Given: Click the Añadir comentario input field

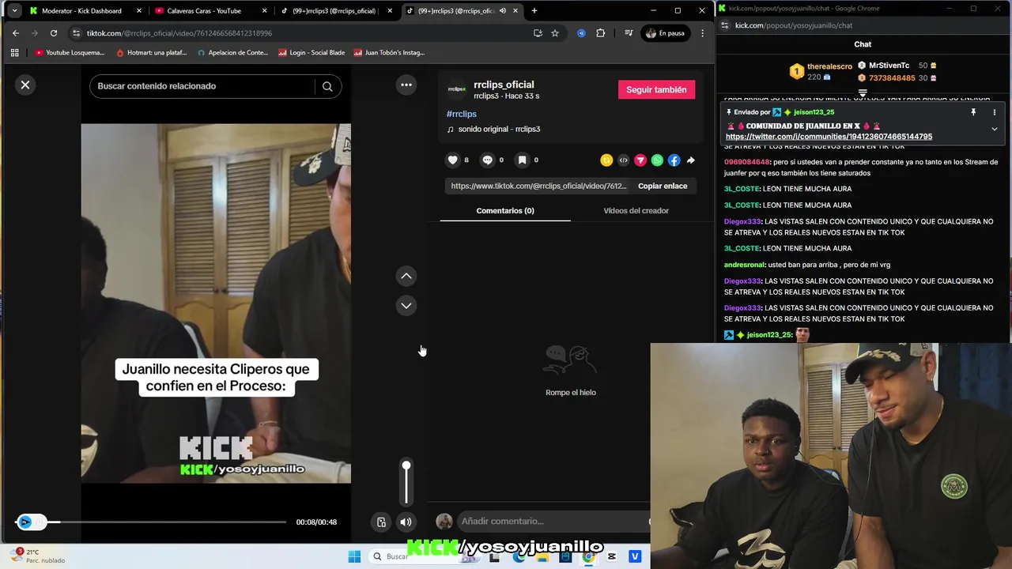Looking at the screenshot, I should [553, 521].
